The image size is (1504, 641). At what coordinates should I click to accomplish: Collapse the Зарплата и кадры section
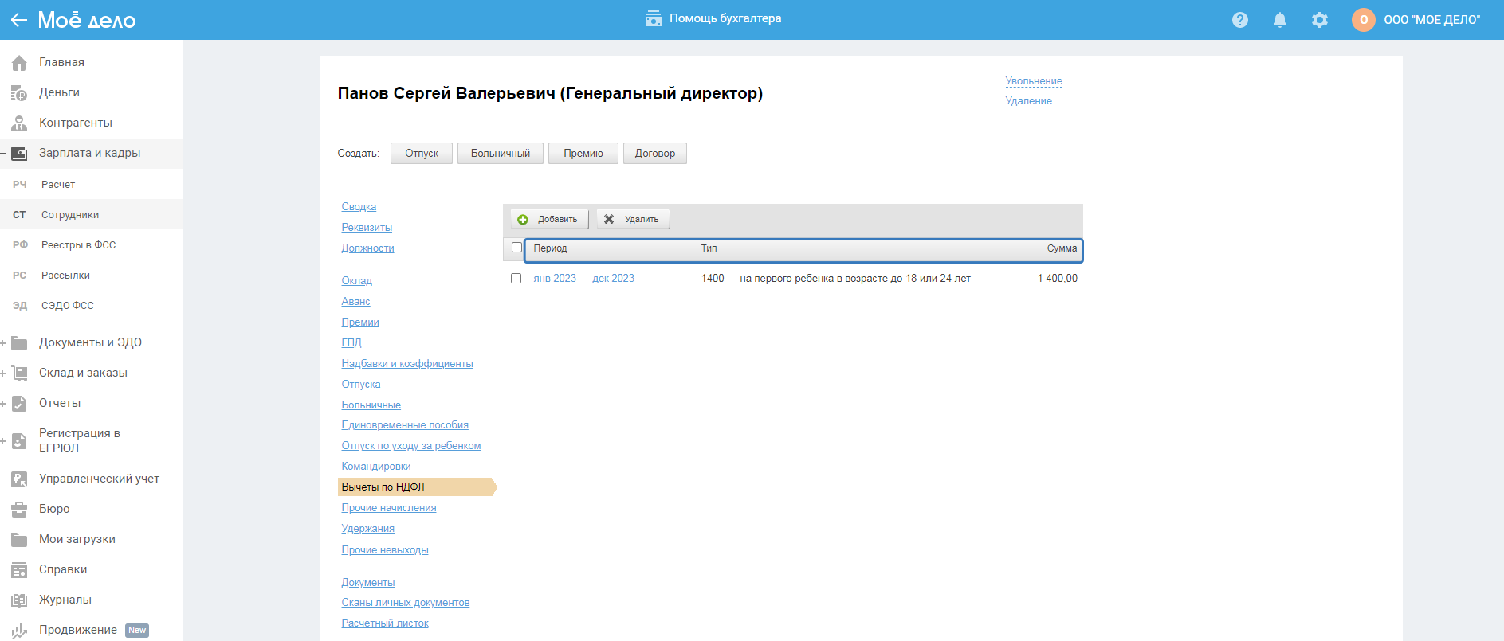(x=3, y=154)
